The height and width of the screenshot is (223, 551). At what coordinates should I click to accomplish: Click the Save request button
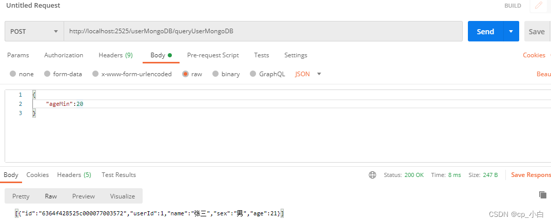(537, 32)
